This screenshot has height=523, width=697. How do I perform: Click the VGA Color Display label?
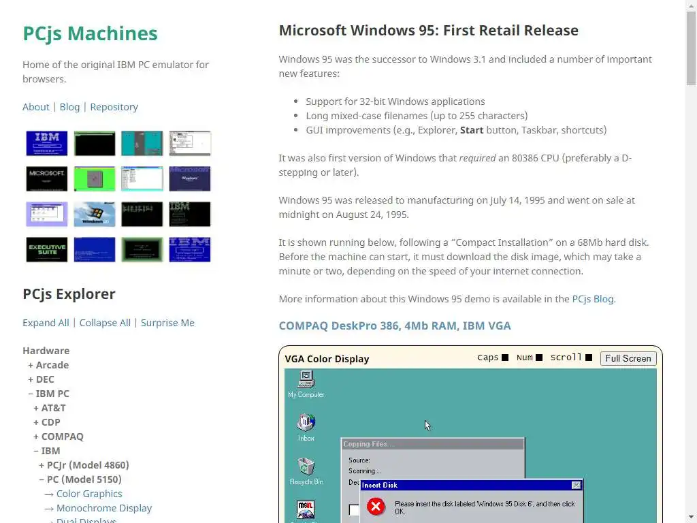pyautogui.click(x=327, y=358)
